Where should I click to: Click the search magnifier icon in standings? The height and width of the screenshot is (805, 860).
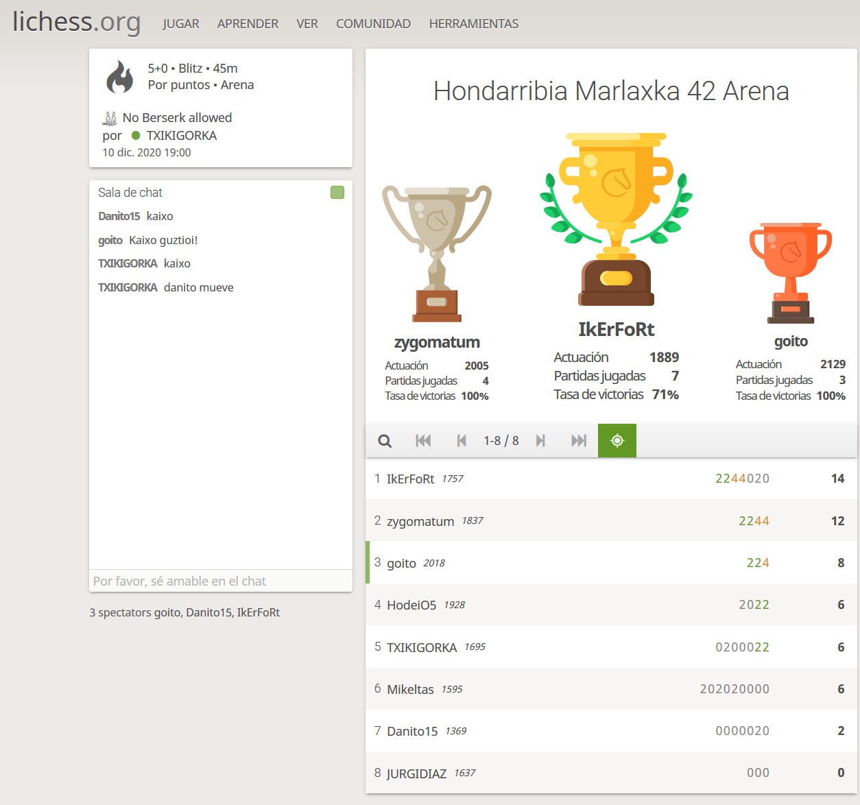coord(385,441)
